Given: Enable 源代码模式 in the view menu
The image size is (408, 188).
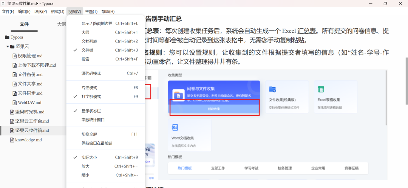Looking at the screenshot, I should coord(106,73).
